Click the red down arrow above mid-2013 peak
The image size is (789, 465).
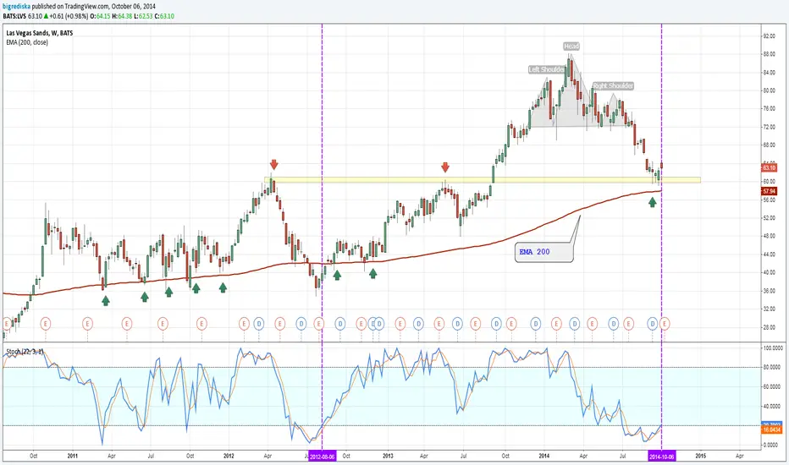[444, 167]
